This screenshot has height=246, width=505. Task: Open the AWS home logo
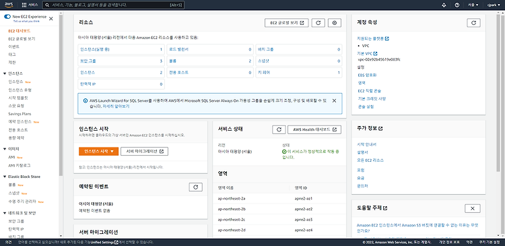(x=9, y=5)
